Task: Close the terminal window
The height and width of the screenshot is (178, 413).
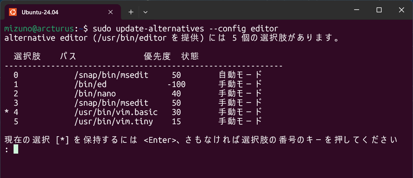Action: [x=401, y=10]
